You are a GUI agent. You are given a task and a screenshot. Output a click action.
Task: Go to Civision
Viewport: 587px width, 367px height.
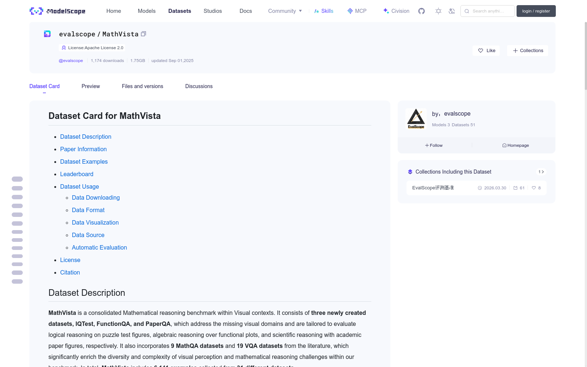(x=396, y=11)
